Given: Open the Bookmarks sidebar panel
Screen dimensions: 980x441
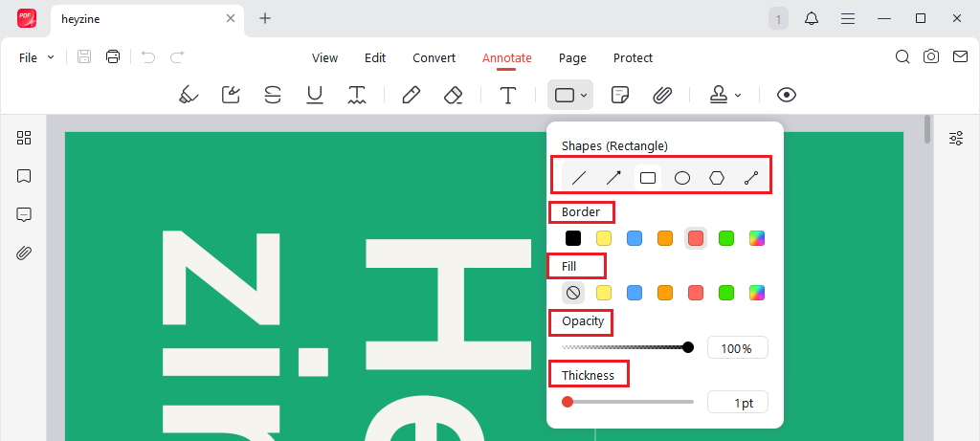Looking at the screenshot, I should click(24, 176).
